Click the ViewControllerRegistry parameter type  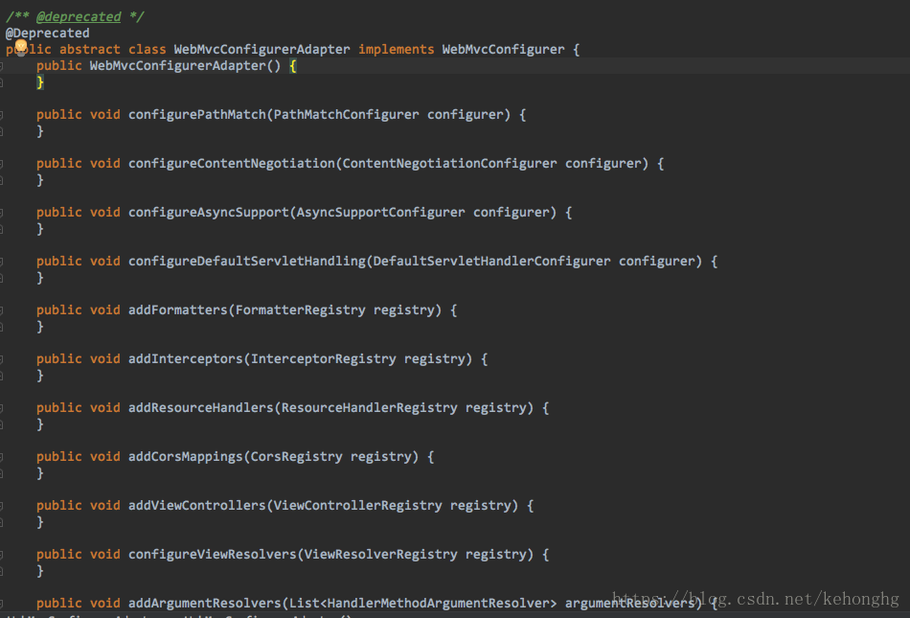[x=357, y=506]
